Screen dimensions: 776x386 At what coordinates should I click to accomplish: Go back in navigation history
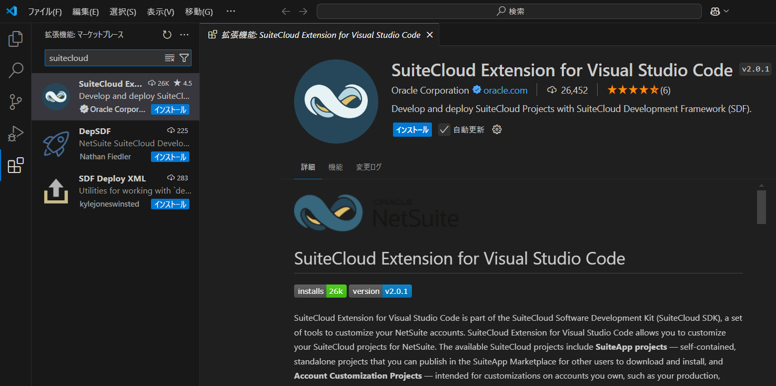[286, 11]
